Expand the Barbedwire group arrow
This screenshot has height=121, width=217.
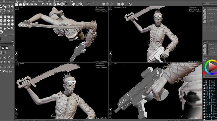click(x=208, y=102)
